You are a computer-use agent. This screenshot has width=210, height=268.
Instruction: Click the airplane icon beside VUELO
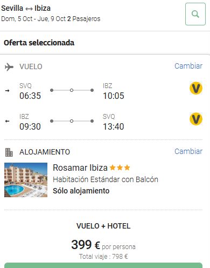point(9,67)
